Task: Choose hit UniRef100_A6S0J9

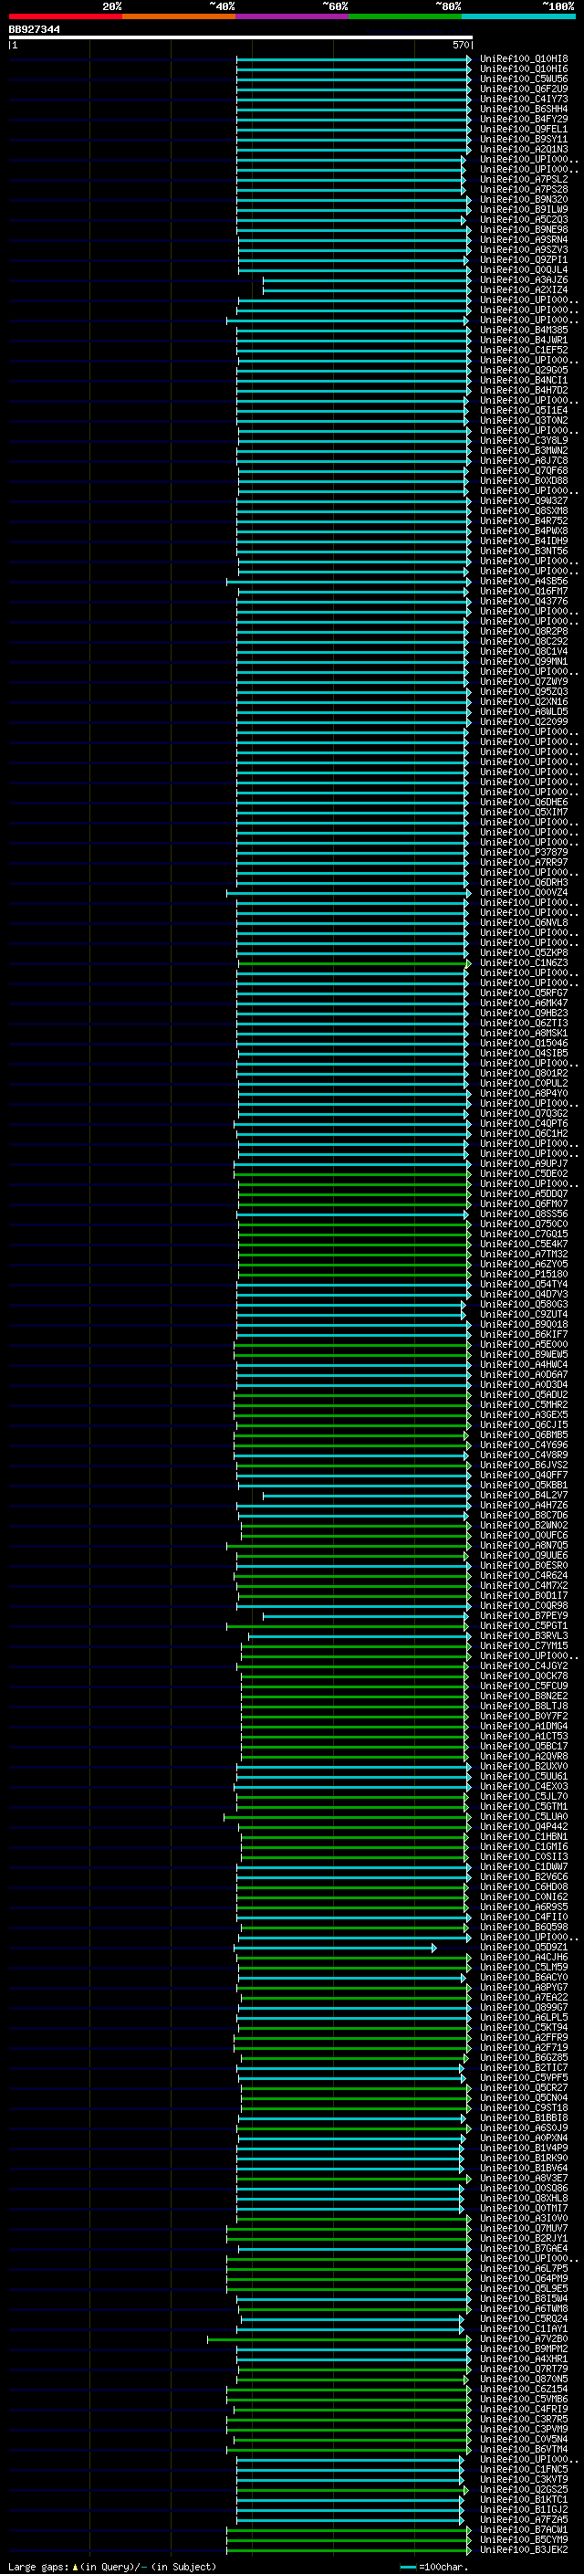Action: coord(524,2127)
